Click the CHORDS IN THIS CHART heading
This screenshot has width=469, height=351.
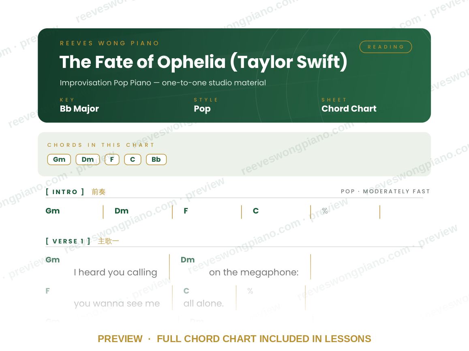click(101, 145)
